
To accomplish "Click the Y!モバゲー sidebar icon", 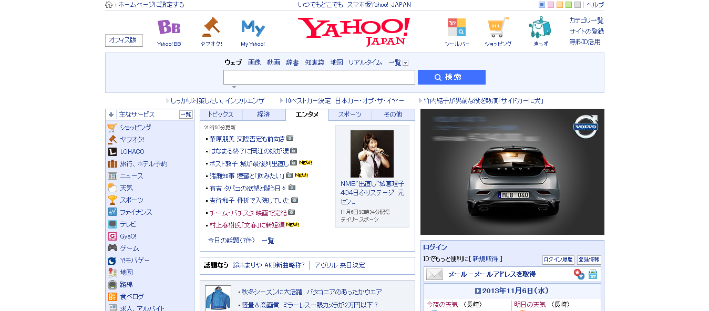I will tap(112, 260).
